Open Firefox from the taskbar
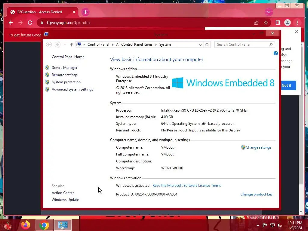This screenshot has width=308, height=231. 26,225
